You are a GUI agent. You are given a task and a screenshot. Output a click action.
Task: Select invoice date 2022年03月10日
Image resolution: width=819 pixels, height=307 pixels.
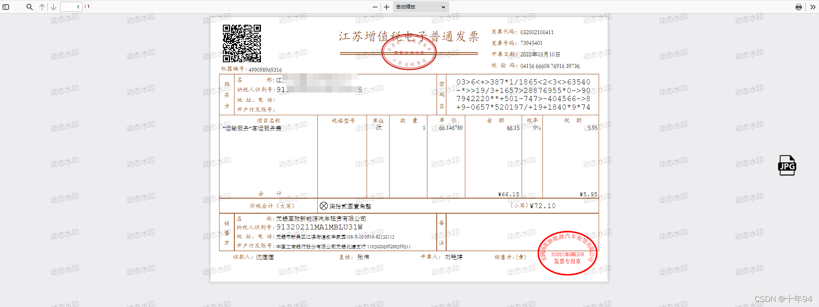540,55
